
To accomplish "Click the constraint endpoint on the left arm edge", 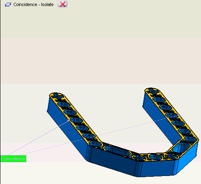I will [x=69, y=121].
